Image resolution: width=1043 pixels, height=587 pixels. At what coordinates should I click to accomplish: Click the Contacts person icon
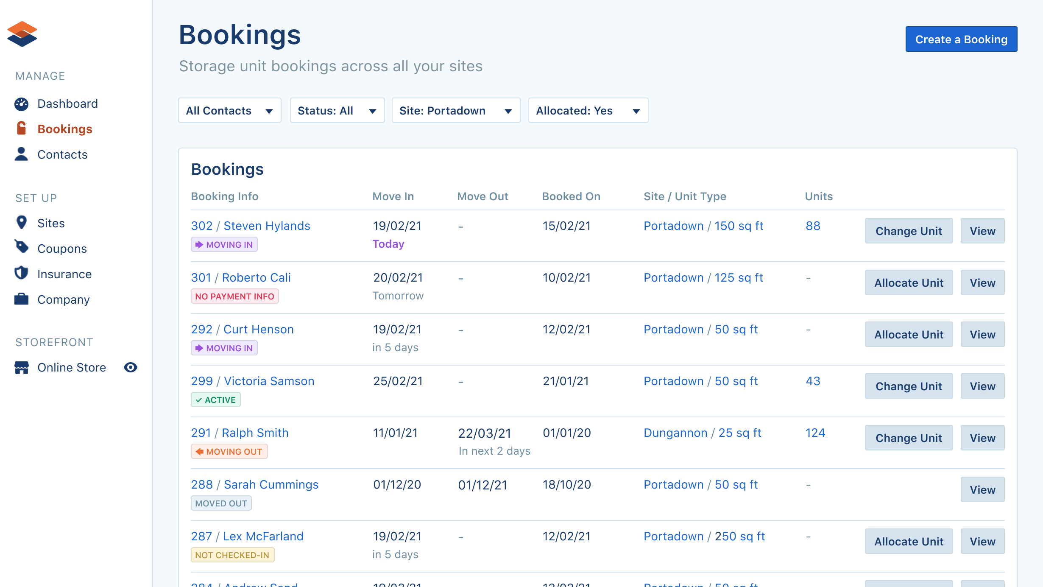coord(21,154)
